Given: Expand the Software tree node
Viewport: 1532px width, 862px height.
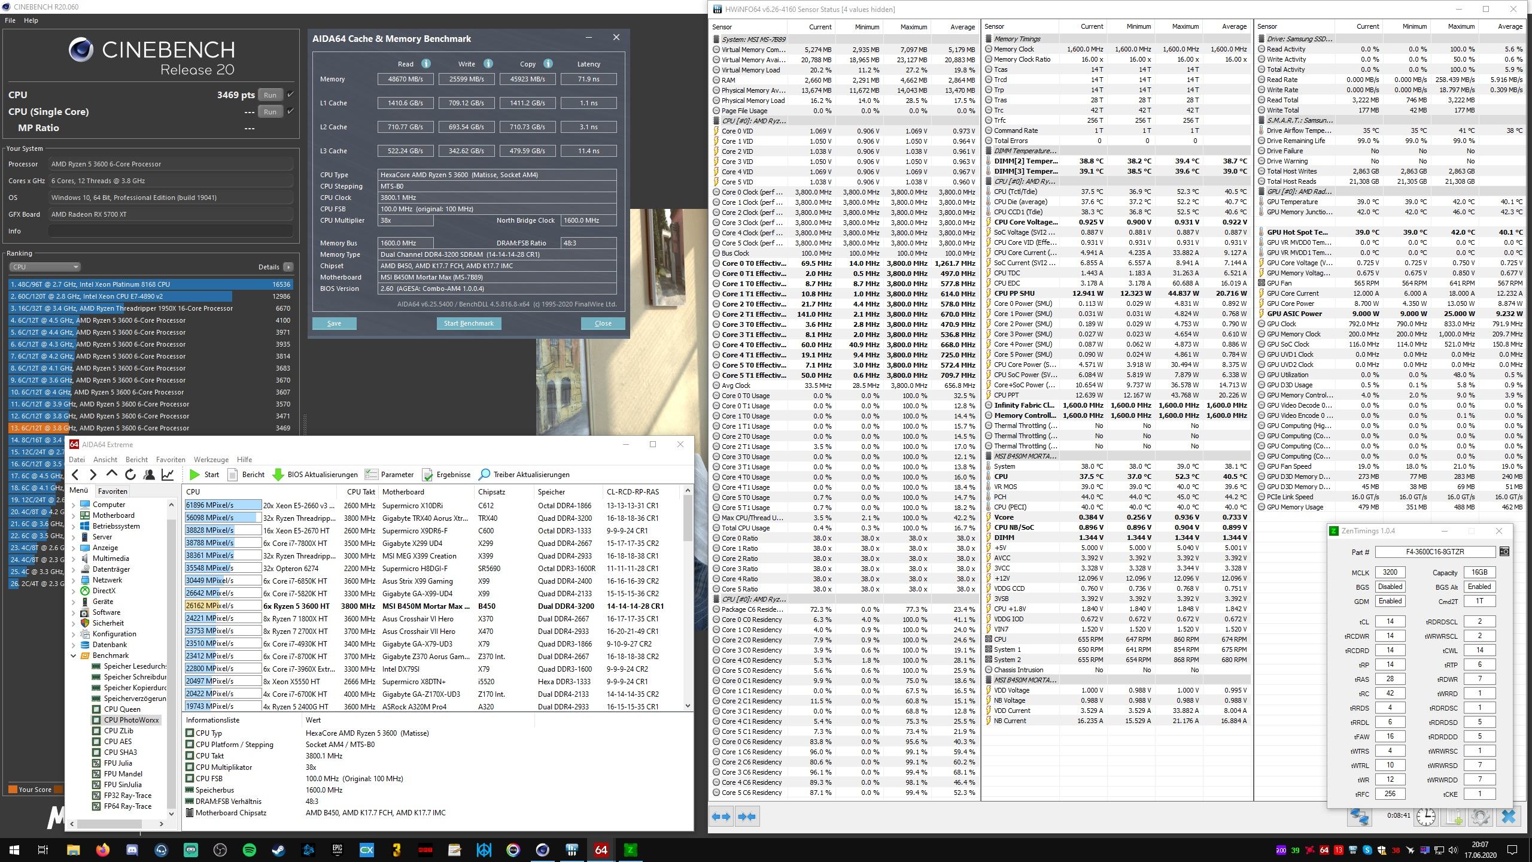Looking at the screenshot, I should coord(74,612).
